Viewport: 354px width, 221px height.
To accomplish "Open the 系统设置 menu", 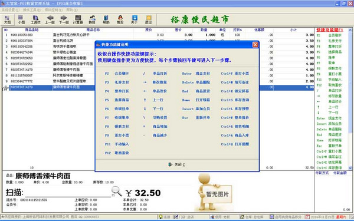I will 11,10.
